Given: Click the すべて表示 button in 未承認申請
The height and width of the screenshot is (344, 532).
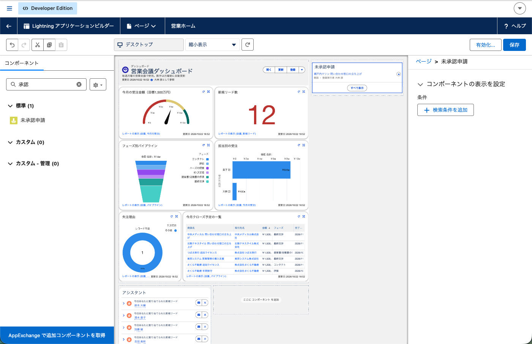Looking at the screenshot, I should [357, 88].
